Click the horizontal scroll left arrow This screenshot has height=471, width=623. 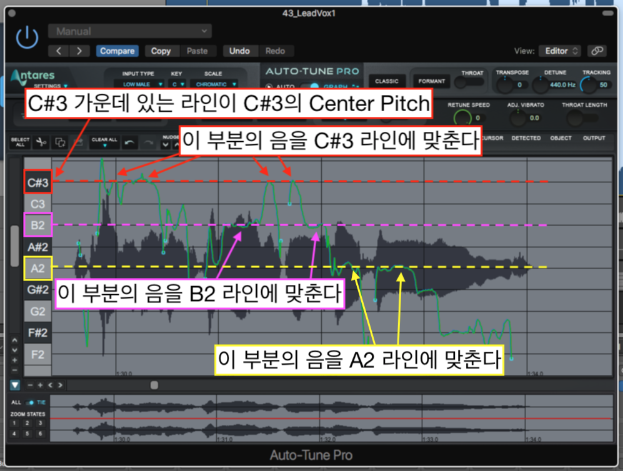point(50,385)
